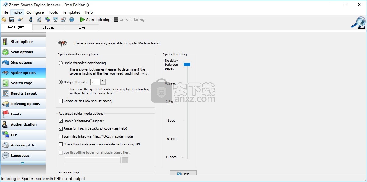Click the status bar text about Spider mode
Screen dimensions: 367x182
43,179
